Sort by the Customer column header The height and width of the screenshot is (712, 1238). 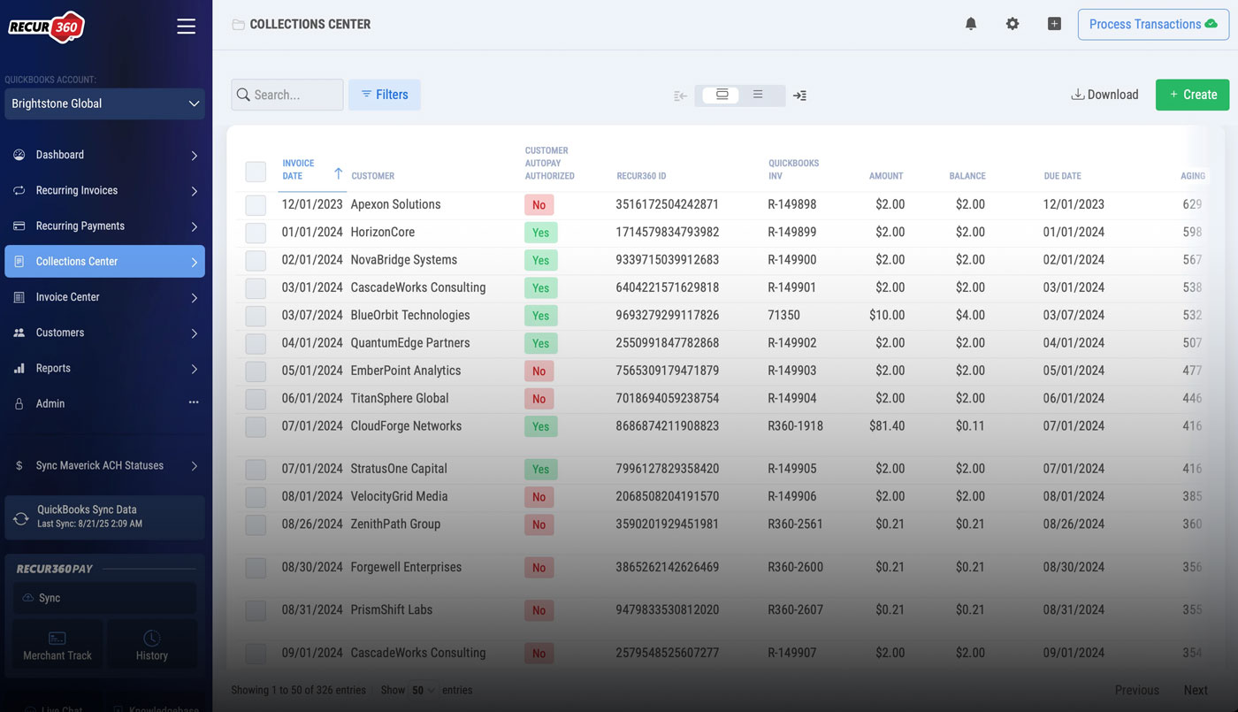click(x=373, y=176)
